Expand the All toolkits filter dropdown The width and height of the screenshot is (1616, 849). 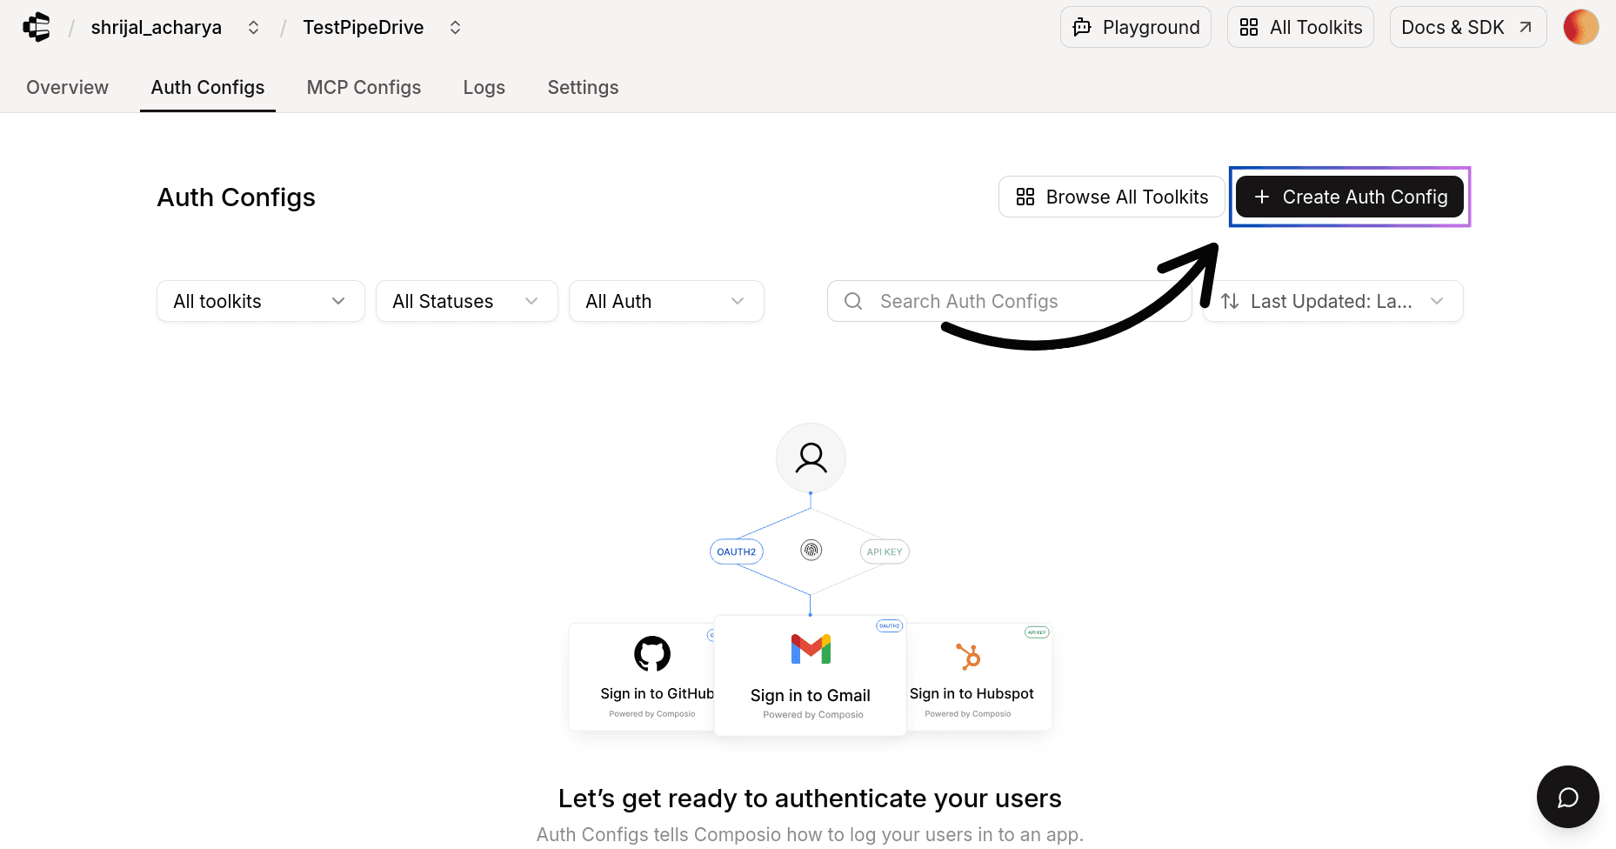[x=261, y=301]
